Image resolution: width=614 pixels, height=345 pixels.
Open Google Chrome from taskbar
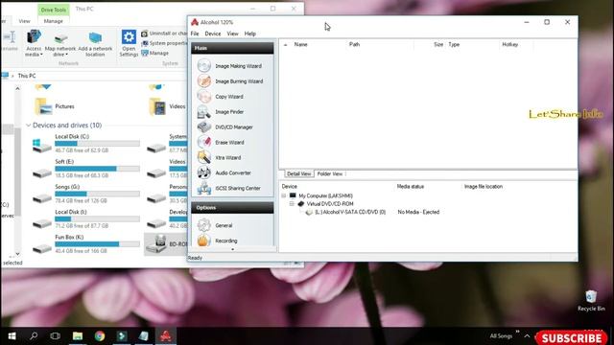pos(100,336)
